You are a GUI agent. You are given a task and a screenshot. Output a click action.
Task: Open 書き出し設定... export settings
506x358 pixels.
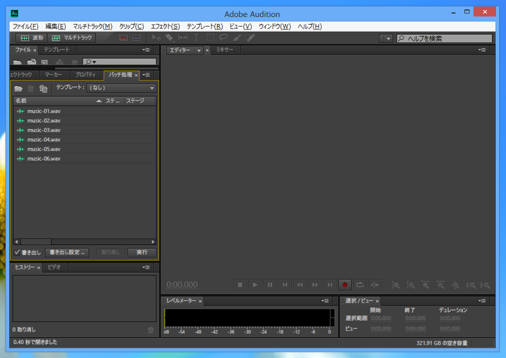[67, 252]
